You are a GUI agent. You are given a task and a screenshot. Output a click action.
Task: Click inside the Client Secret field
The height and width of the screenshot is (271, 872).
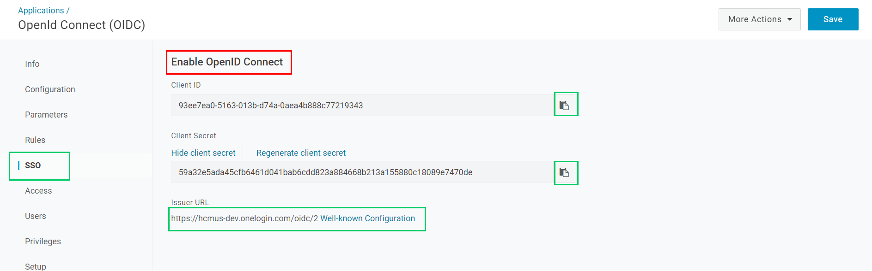pos(362,172)
